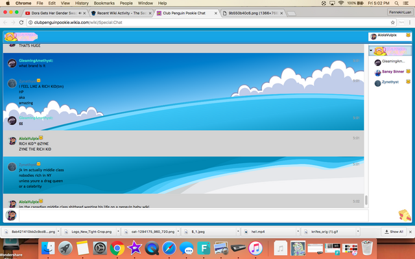Close the downloads bar
The height and width of the screenshot is (259, 415).
410,232
